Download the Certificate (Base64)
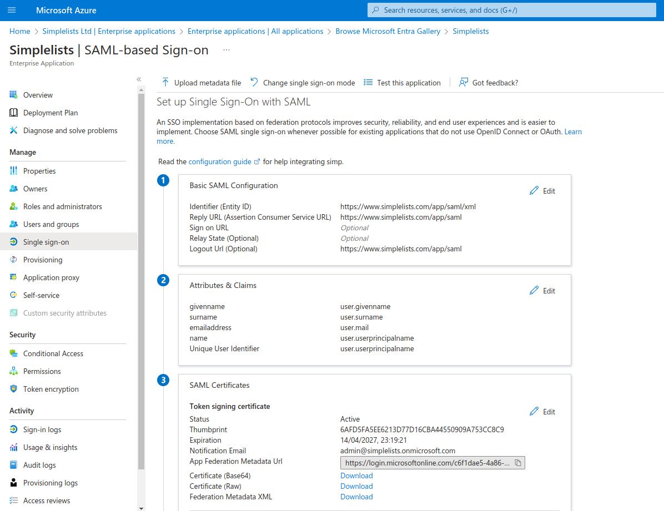 [x=356, y=475]
